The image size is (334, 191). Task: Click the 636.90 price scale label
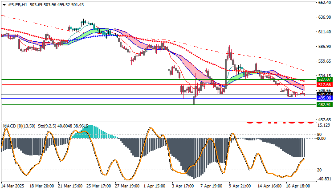pos(324,17)
